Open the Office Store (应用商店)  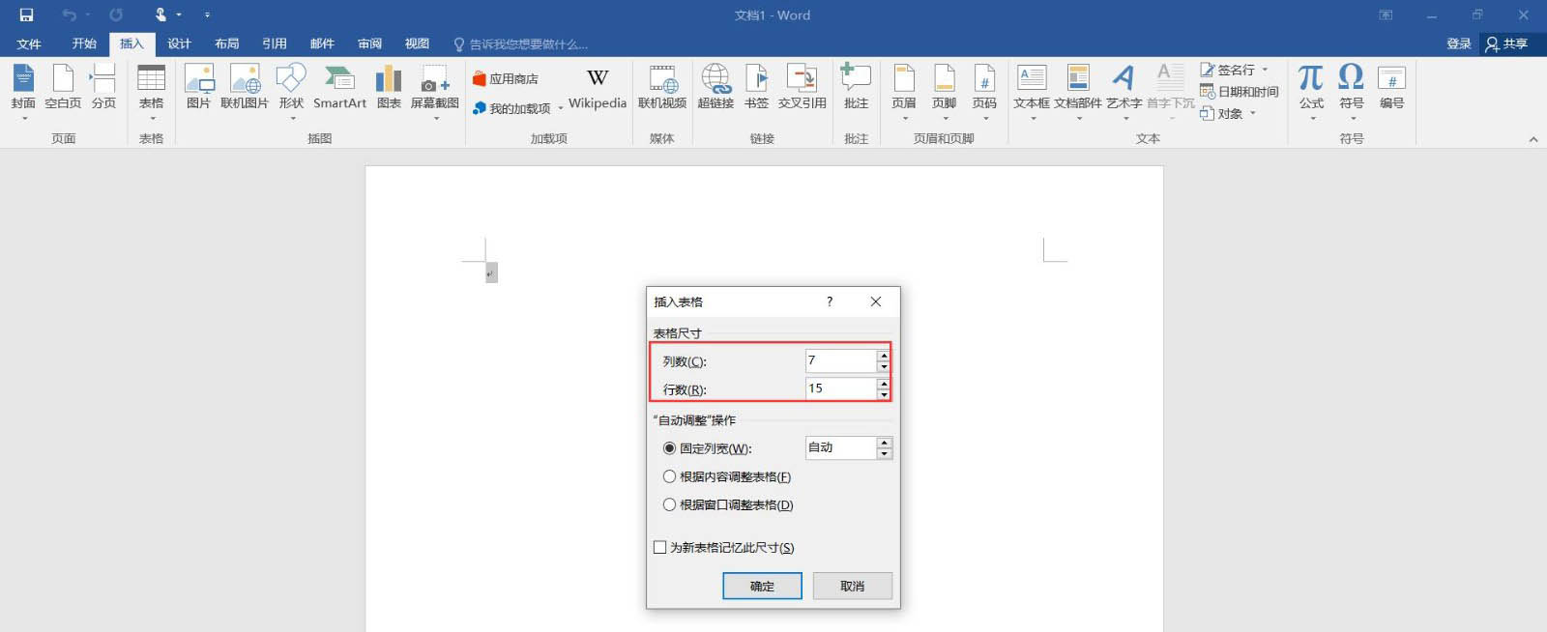505,79
